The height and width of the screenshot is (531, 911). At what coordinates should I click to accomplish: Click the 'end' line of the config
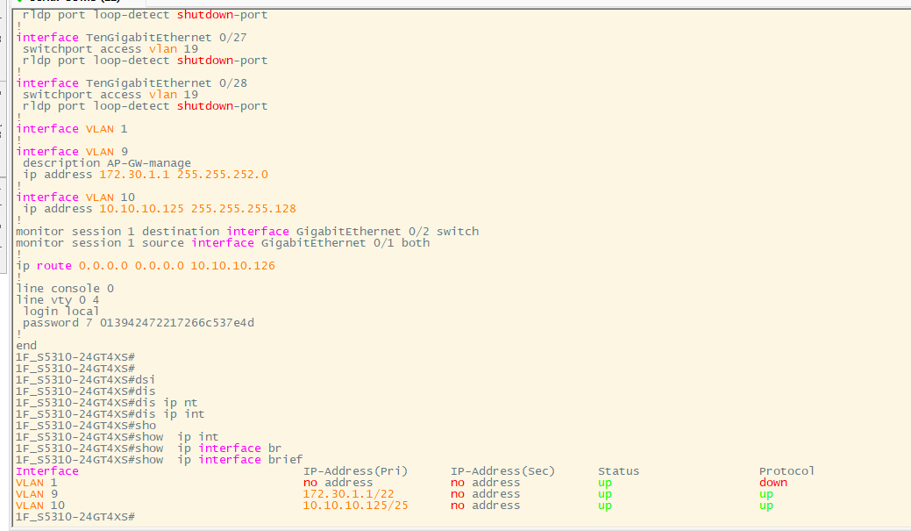(x=26, y=346)
